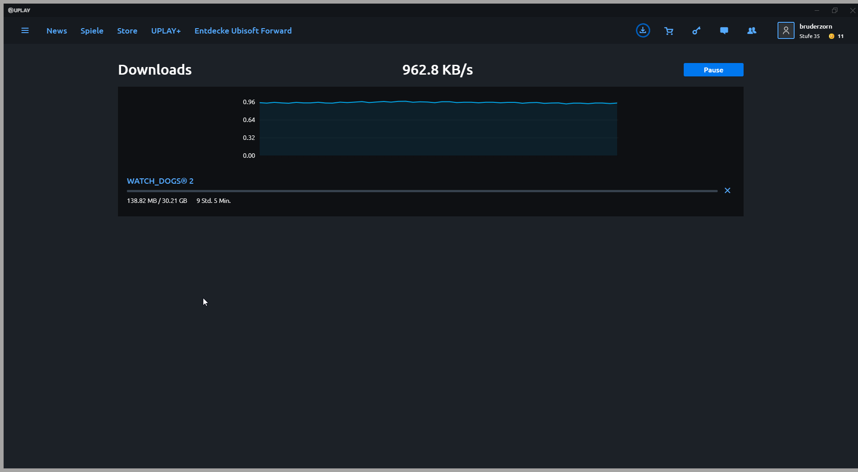This screenshot has width=858, height=472.
Task: Click the key activation icon
Action: (696, 30)
